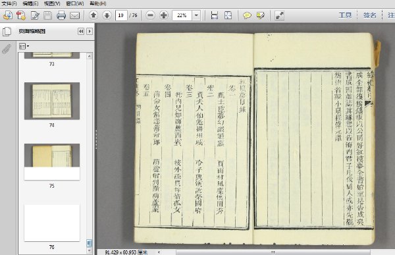Zoom in with the plus button

pyautogui.click(x=164, y=15)
